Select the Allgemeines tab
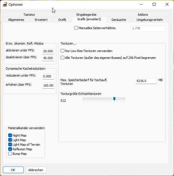Screen dimensions: 174x176 (x=16, y=20)
